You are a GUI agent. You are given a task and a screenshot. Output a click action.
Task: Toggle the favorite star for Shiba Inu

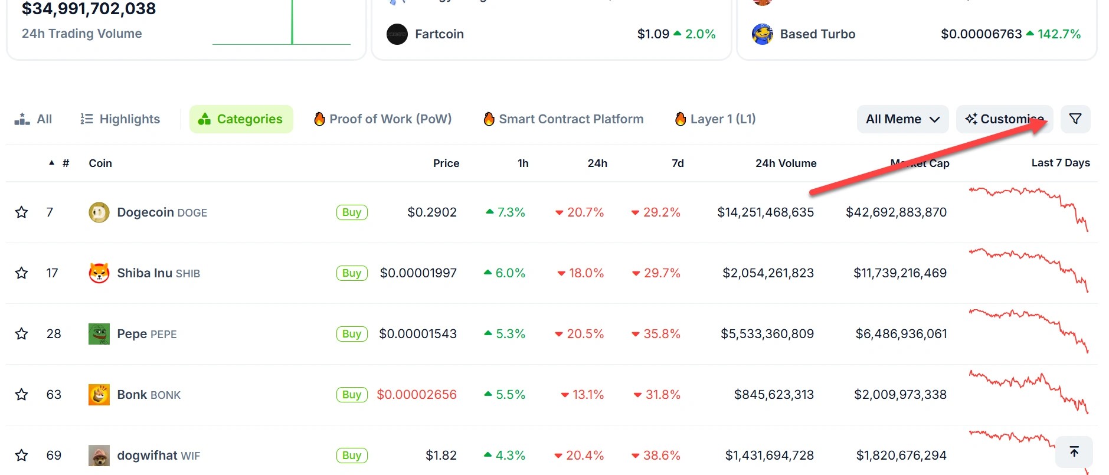(x=22, y=273)
